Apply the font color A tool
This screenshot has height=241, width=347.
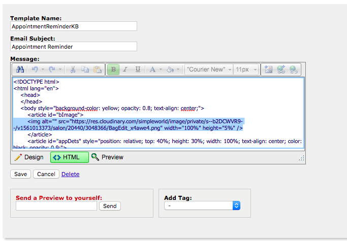pyautogui.click(x=152, y=70)
